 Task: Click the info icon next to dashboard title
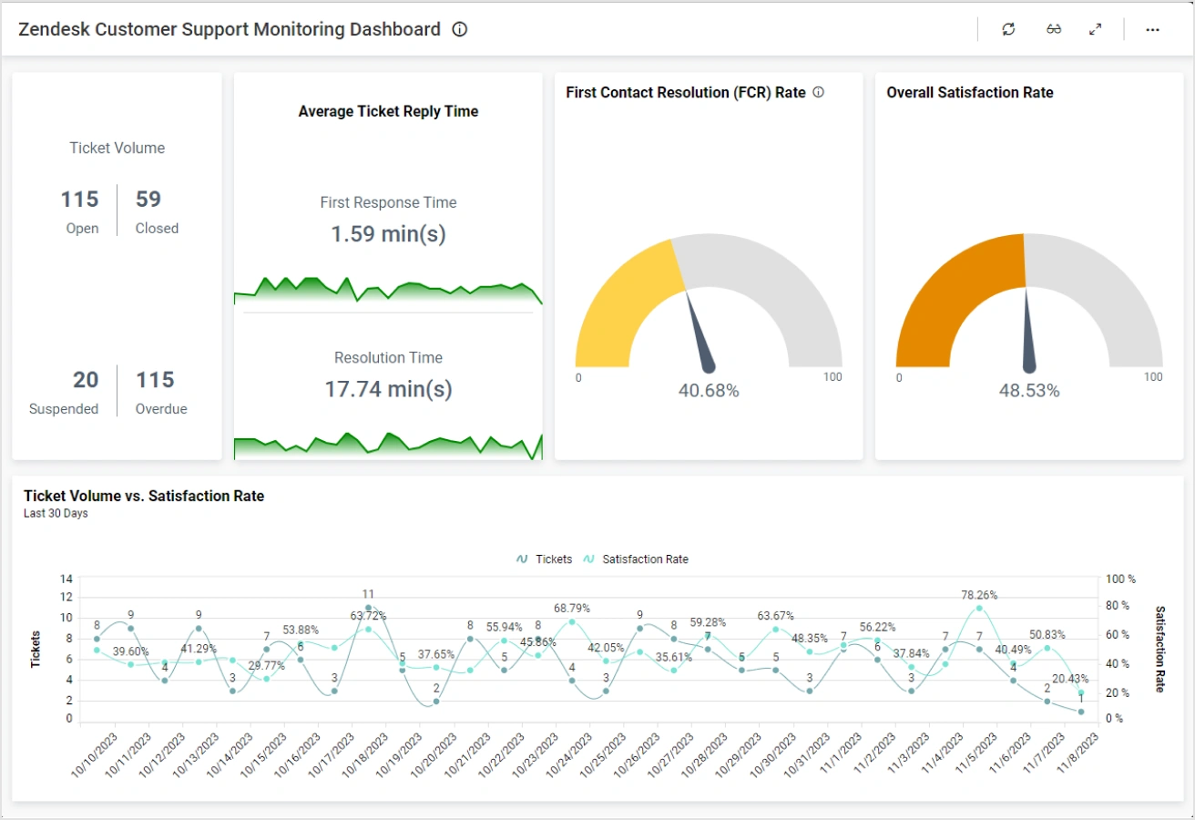click(x=459, y=29)
